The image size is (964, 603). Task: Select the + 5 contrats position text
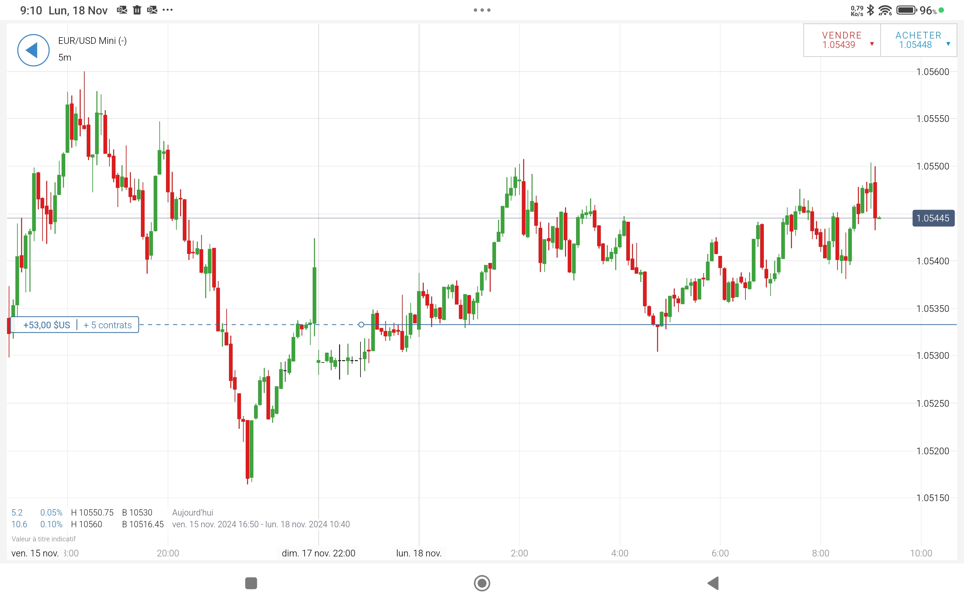point(107,325)
